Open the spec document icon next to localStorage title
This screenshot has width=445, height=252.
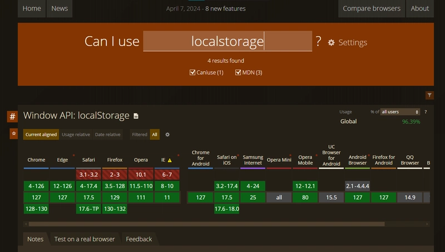coord(136,116)
